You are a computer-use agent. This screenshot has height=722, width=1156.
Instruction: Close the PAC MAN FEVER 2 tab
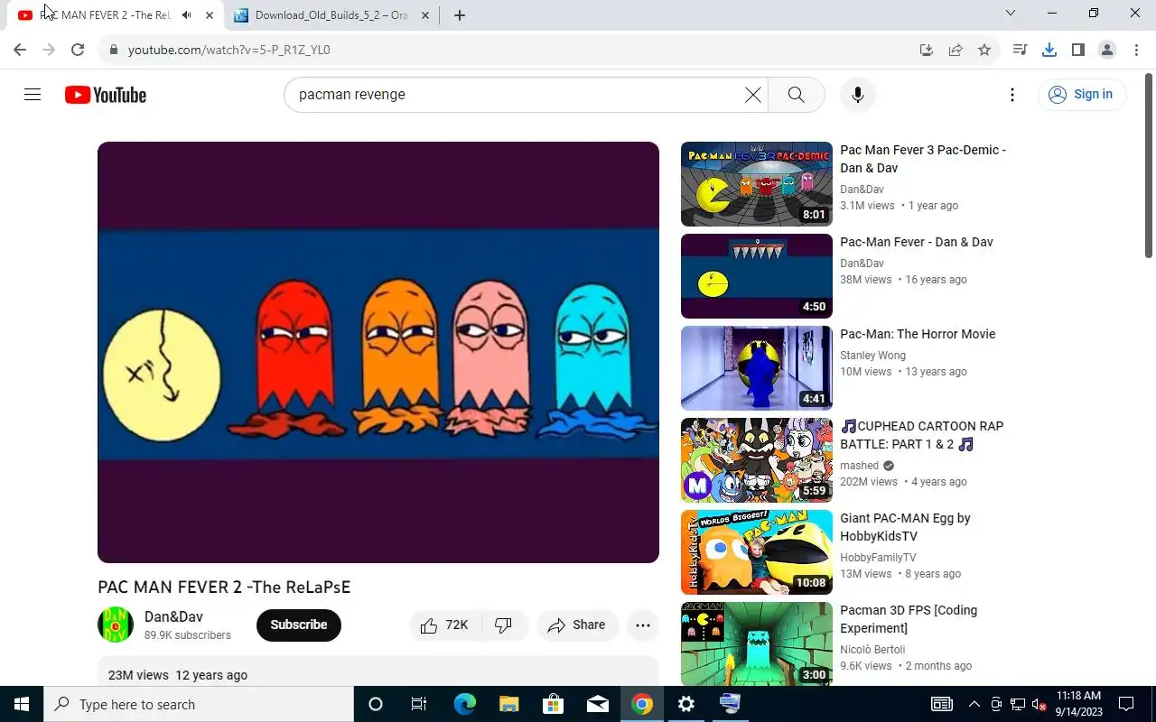click(210, 15)
